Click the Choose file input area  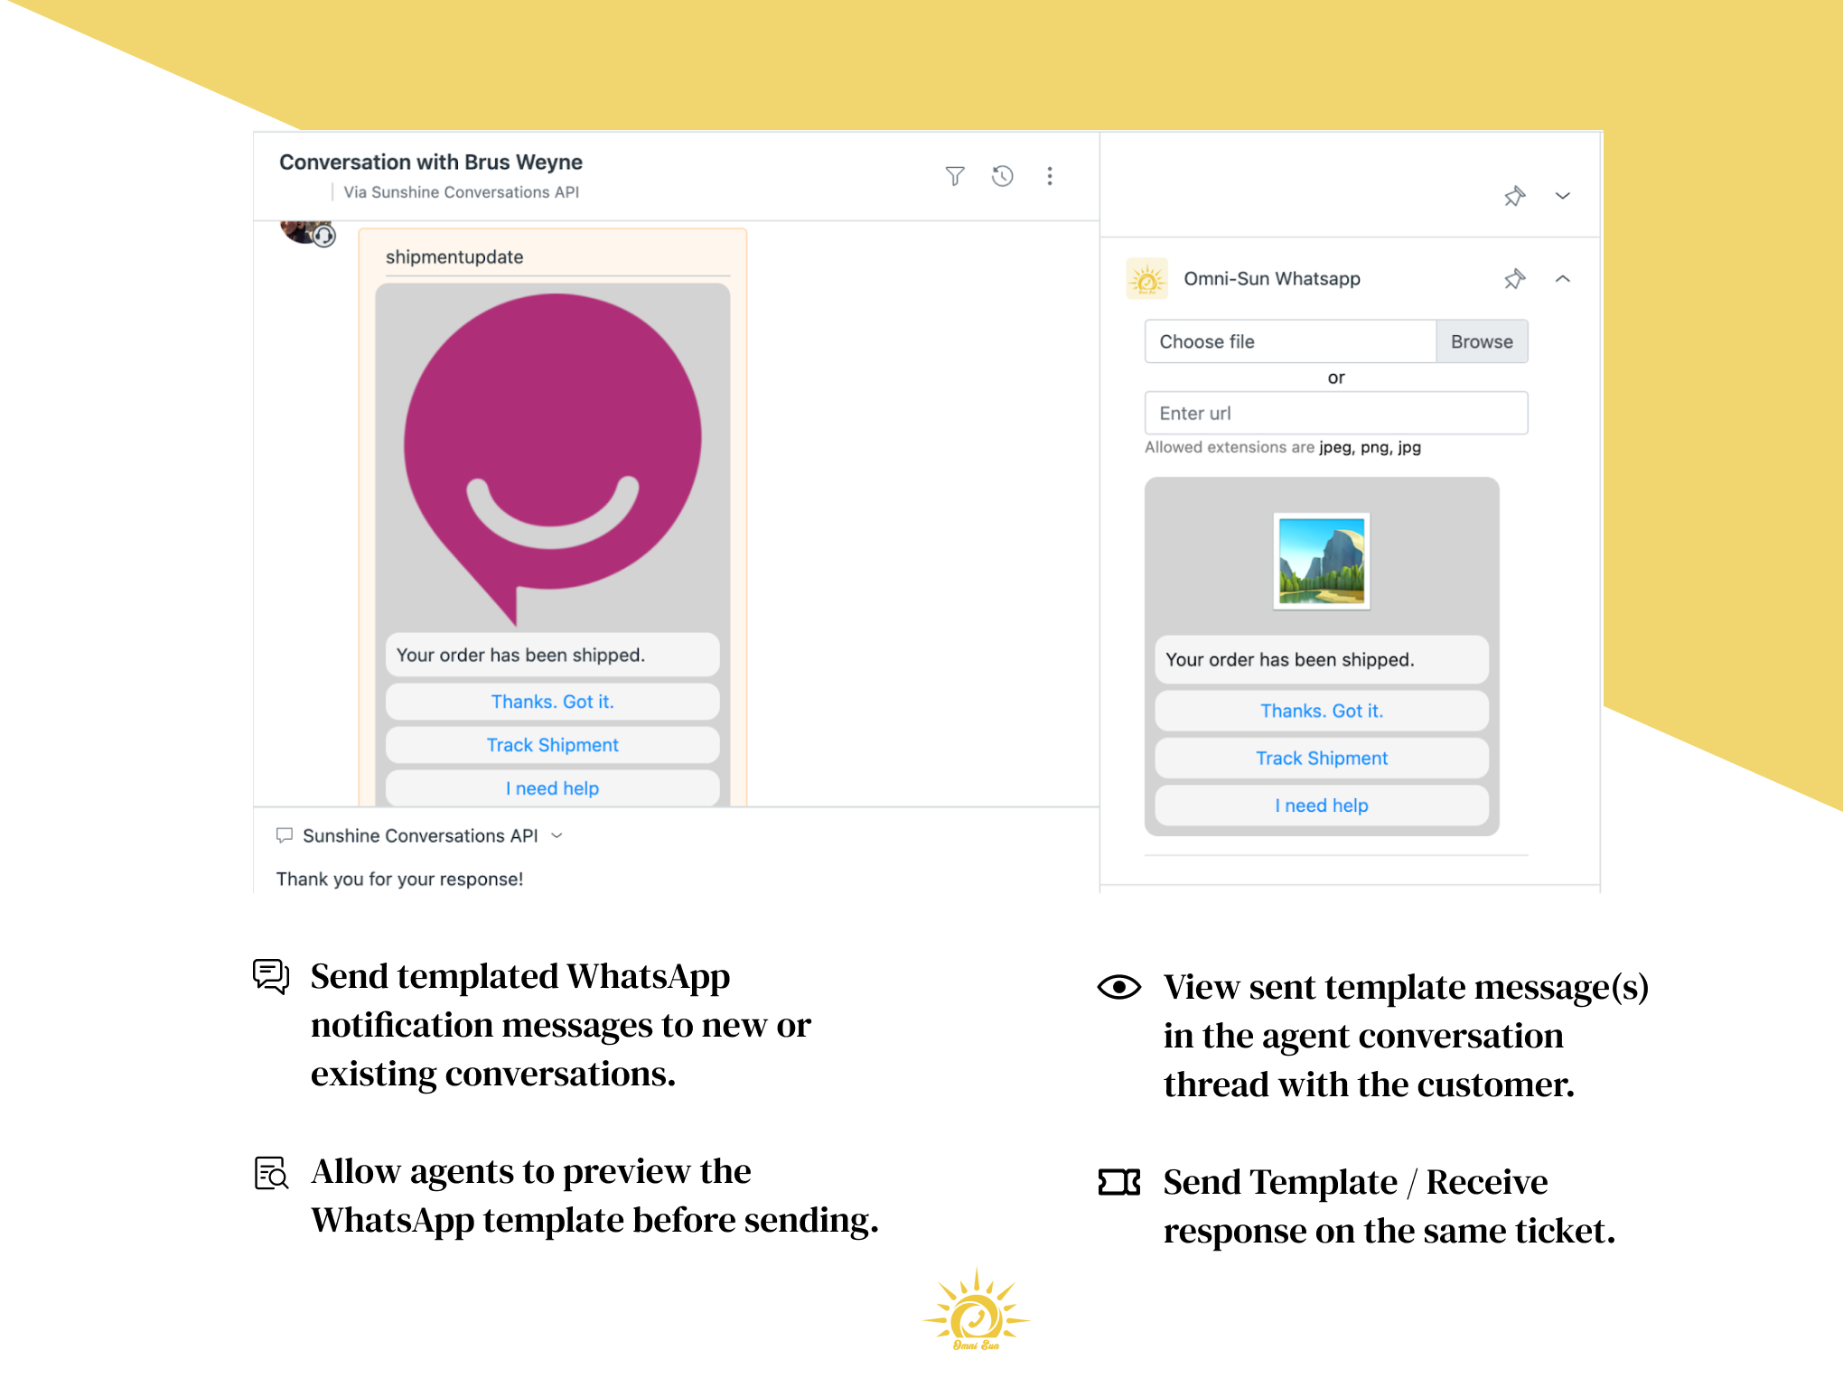pyautogui.click(x=1288, y=341)
